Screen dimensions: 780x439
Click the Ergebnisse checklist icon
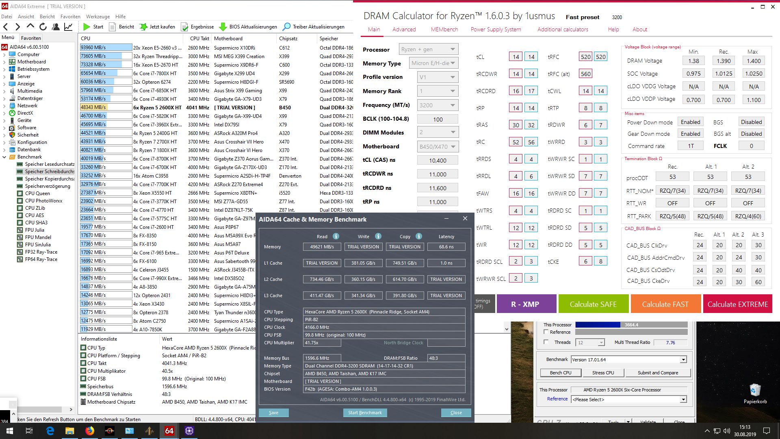click(x=184, y=27)
